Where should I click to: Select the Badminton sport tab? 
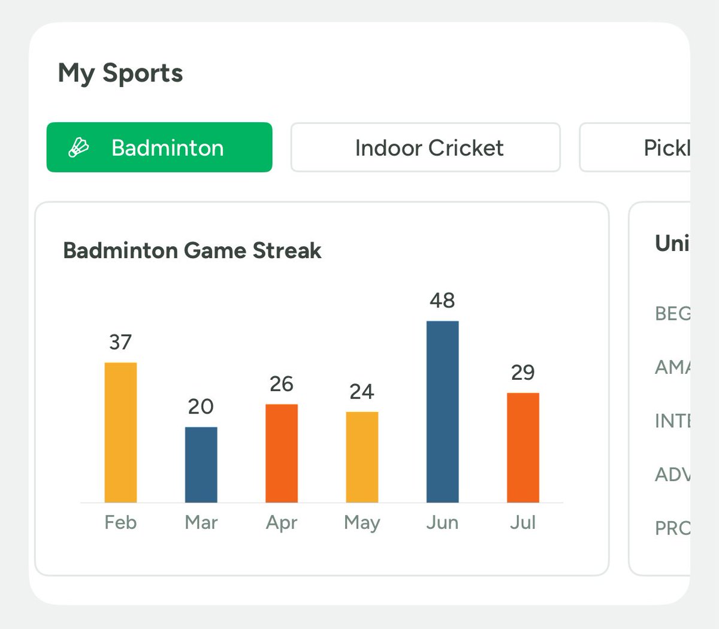[159, 147]
